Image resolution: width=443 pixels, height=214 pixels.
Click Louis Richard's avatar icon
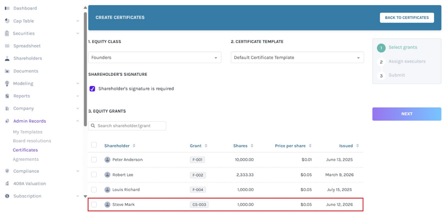(108, 189)
